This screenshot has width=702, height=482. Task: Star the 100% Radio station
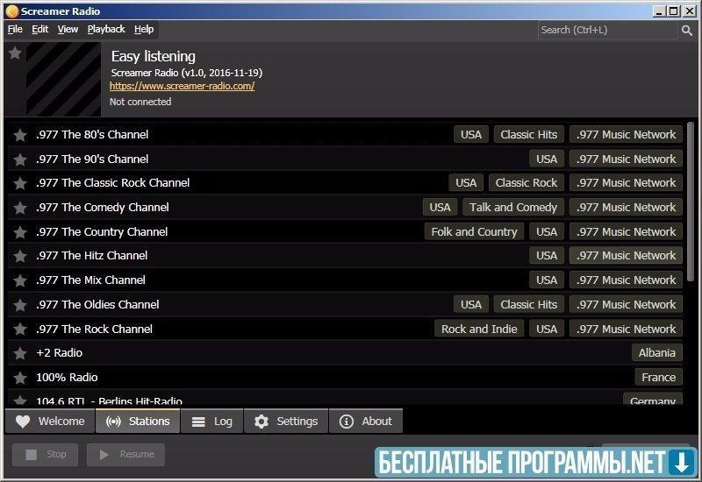(x=19, y=378)
